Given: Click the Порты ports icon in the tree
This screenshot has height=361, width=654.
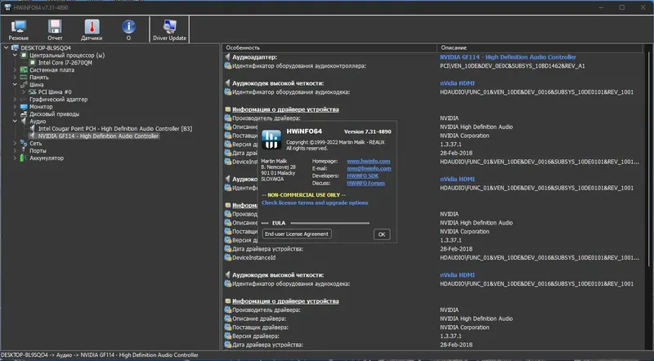Looking at the screenshot, I should (24, 151).
